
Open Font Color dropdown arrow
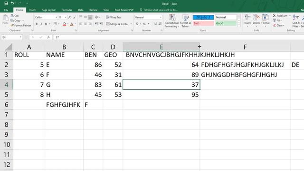(x=75, y=24)
